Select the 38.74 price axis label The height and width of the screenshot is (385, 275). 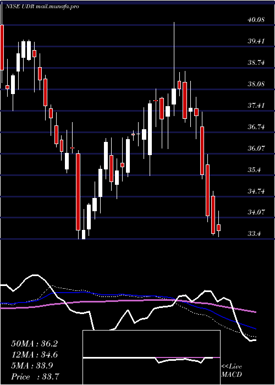(x=256, y=63)
